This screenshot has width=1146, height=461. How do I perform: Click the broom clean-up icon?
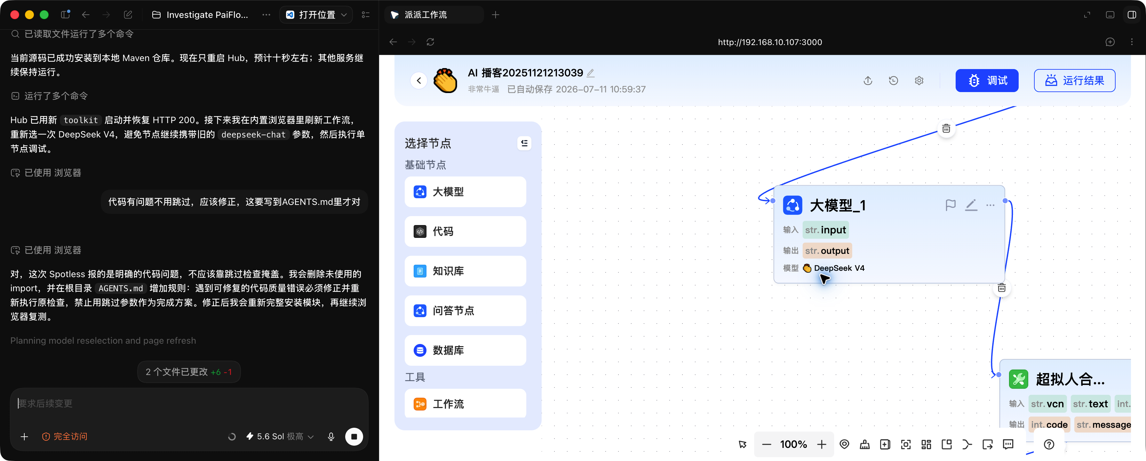pos(865,444)
